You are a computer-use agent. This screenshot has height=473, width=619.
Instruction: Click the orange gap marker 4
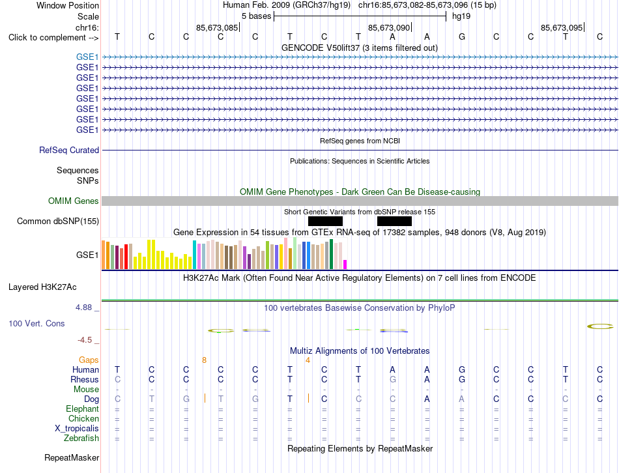(308, 360)
